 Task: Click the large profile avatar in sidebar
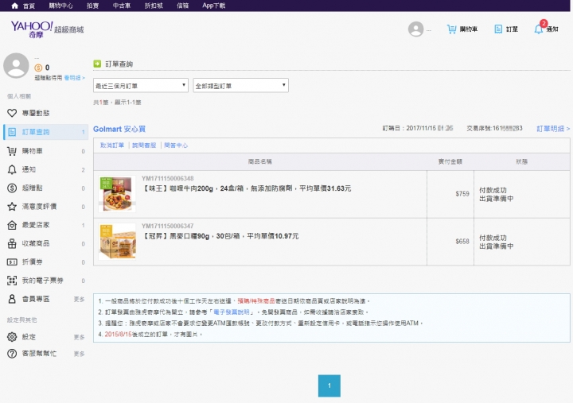click(x=16, y=65)
